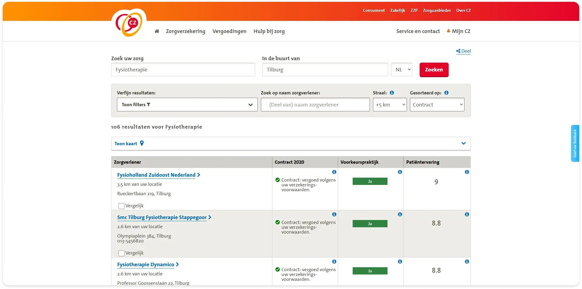Screen dimensions: 582x289
Task: Click chevron next to Smc Tilburg Fysiotherapie Stappegoor
Action: pyautogui.click(x=210, y=217)
